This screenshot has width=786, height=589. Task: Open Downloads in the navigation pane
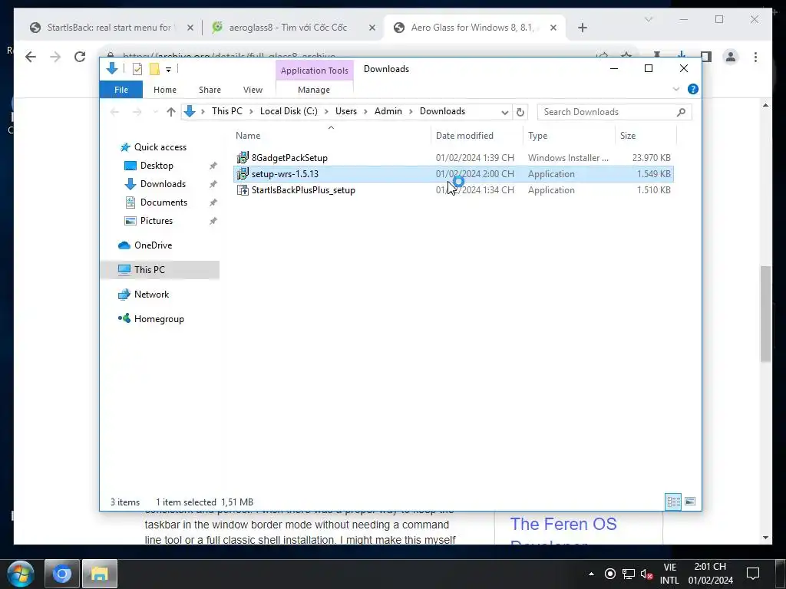coord(163,184)
